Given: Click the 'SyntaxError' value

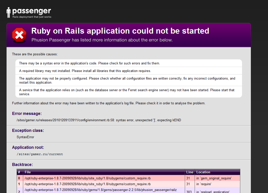Looking at the screenshot, I should point(25,137).
